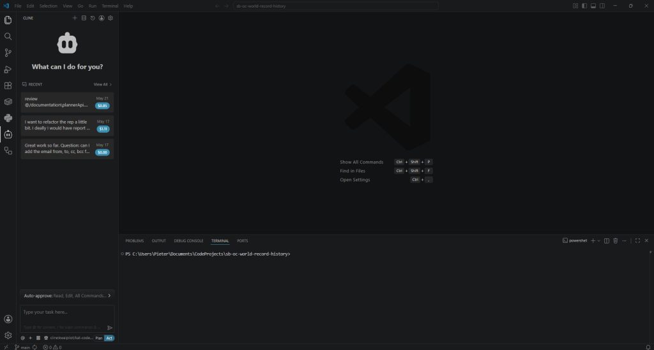The image size is (654, 350).
Task: Open the Python extension icon in activity bar
Action: pos(8,118)
